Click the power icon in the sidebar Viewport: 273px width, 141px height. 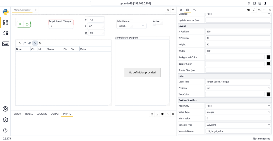pyautogui.click(x=6, y=130)
